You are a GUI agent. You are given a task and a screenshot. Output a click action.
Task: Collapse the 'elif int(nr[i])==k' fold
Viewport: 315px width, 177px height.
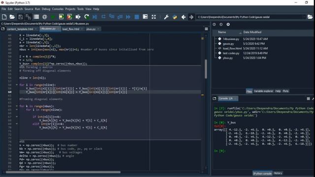pos(17,124)
